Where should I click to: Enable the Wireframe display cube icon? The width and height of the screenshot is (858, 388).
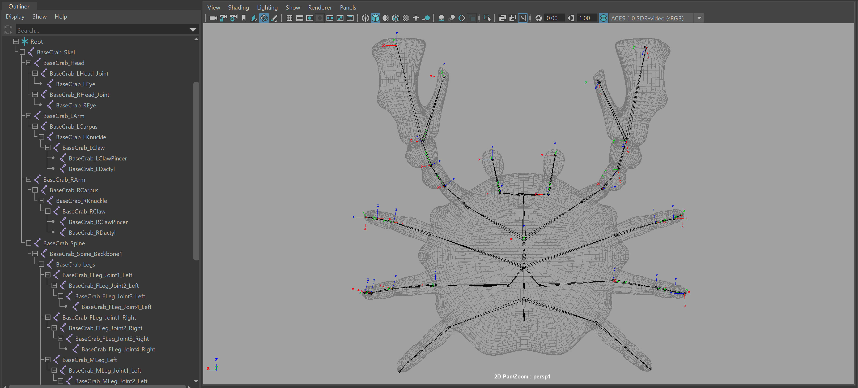point(366,18)
